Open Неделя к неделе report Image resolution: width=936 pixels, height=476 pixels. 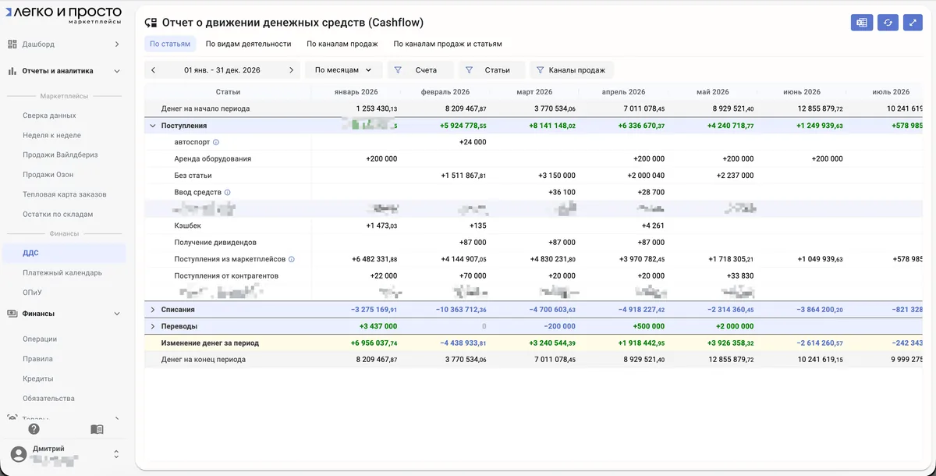52,135
